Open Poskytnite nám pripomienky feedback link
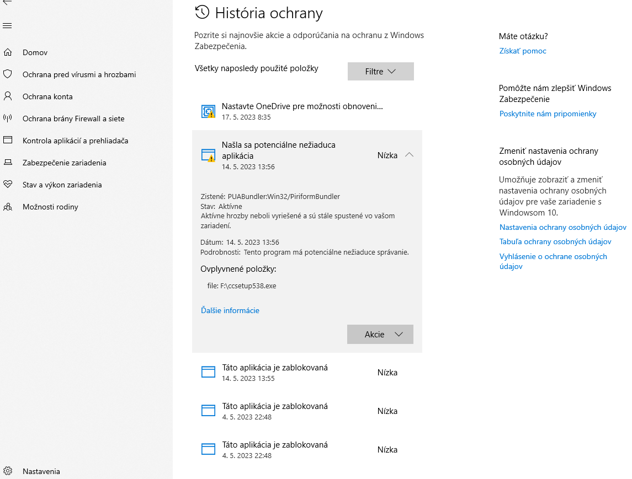Image resolution: width=632 pixels, height=479 pixels. [548, 114]
